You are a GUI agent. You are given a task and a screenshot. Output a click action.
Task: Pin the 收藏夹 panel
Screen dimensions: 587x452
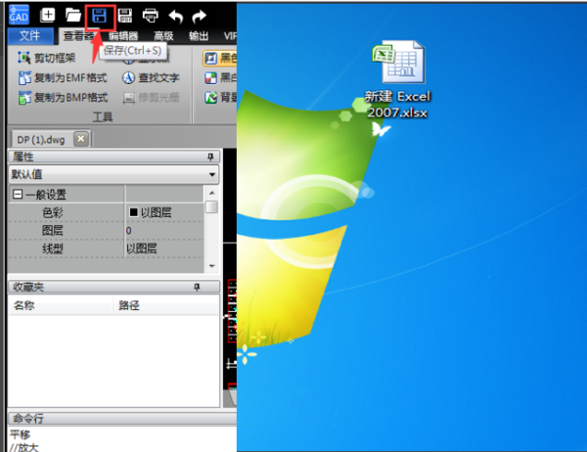coord(197,288)
